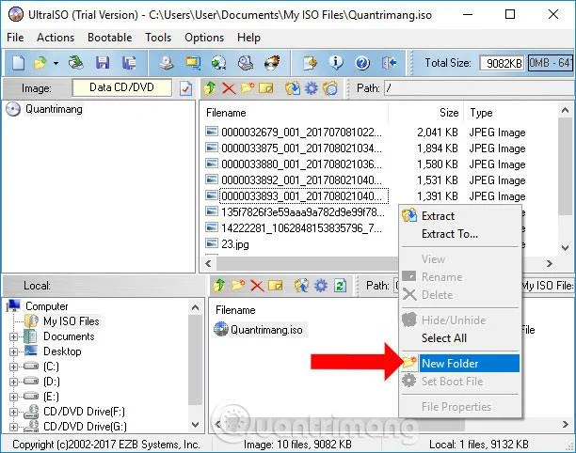Viewport: 576px width, 453px height.
Task: Choose Extract To... in context menu
Action: pyautogui.click(x=460, y=234)
